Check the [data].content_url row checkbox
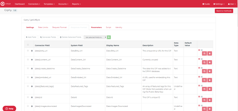 pos(28,60)
